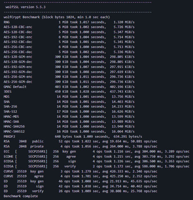This screenshot has width=193, height=200.
Task: Select the RSA 2048 private line
Action: point(80,146)
